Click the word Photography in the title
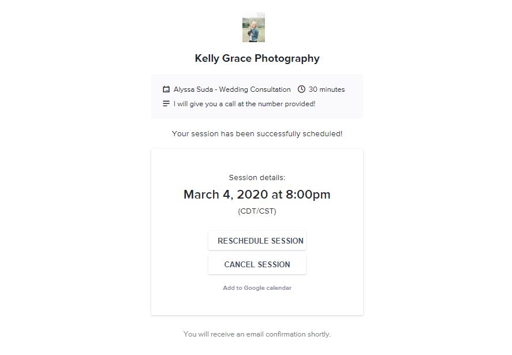Image resolution: width=512 pixels, height=355 pixels. pyautogui.click(x=287, y=59)
